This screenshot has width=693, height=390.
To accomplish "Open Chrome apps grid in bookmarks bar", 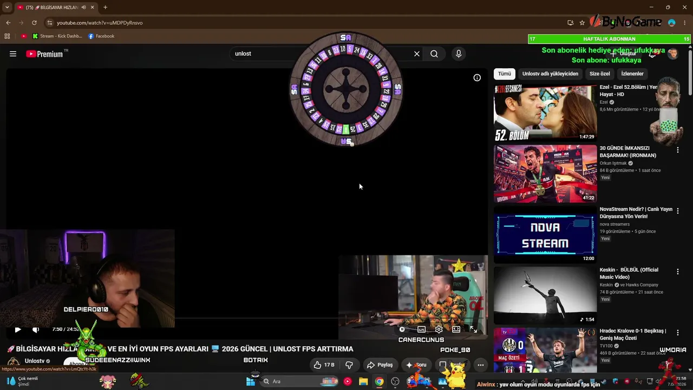I will pos(7,36).
